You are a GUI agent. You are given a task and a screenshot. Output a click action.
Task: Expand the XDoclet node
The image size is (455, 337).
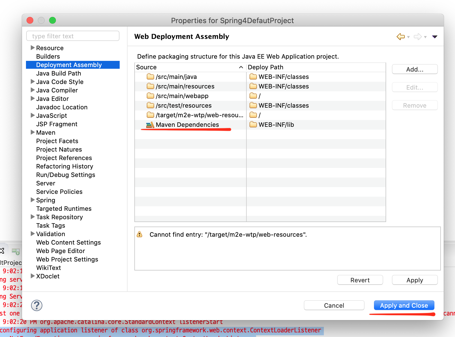pyautogui.click(x=32, y=276)
